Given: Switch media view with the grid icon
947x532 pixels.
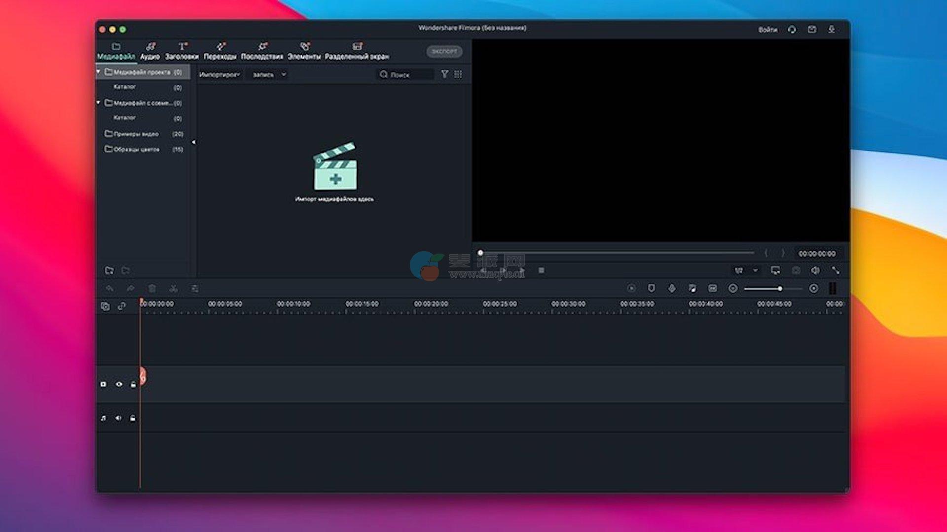Looking at the screenshot, I should pyautogui.click(x=458, y=74).
